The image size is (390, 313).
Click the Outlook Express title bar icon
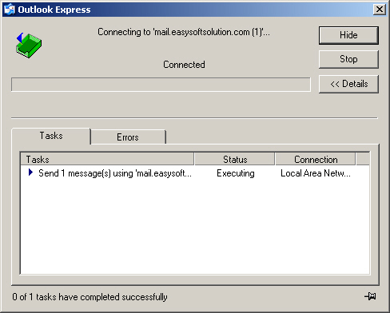click(x=9, y=10)
